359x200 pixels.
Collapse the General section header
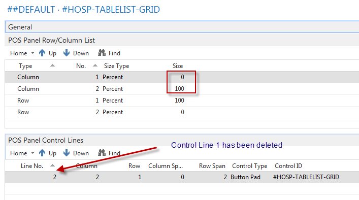[x=182, y=27]
